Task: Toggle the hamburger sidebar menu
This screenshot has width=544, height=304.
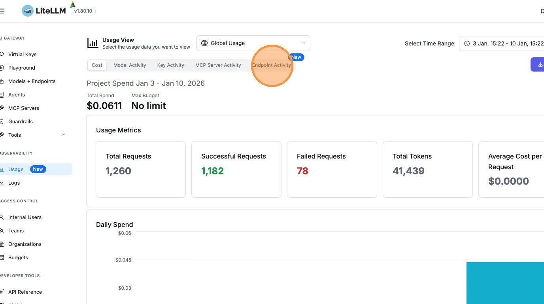Action: tap(2, 11)
